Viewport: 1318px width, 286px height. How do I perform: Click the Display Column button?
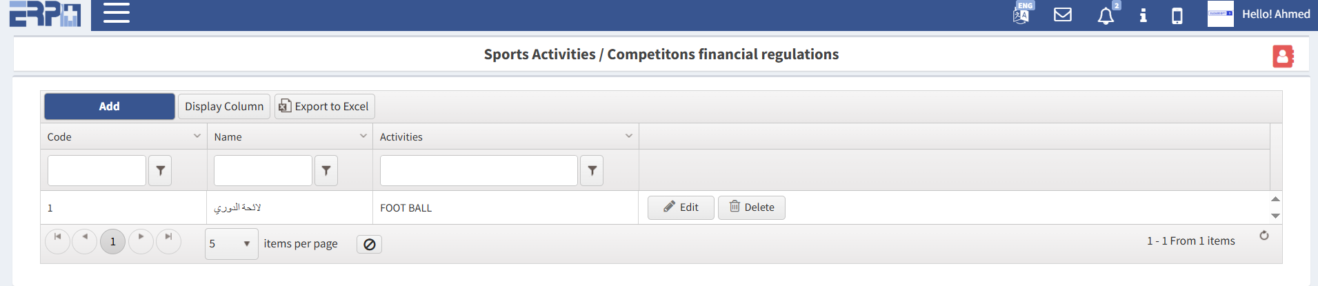224,107
